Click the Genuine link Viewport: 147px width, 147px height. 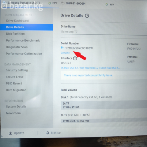pyautogui.click(x=65, y=53)
